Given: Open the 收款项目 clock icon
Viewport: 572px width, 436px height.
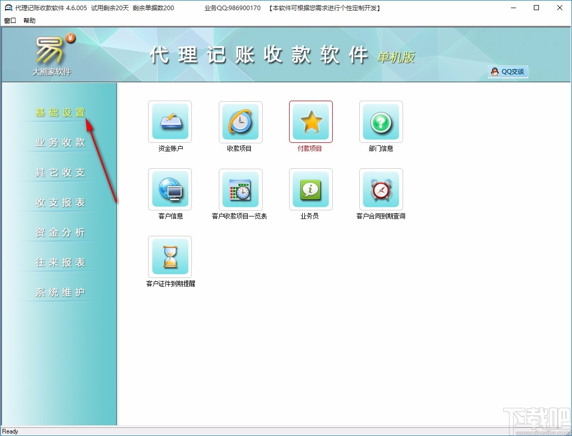Looking at the screenshot, I should pyautogui.click(x=240, y=121).
